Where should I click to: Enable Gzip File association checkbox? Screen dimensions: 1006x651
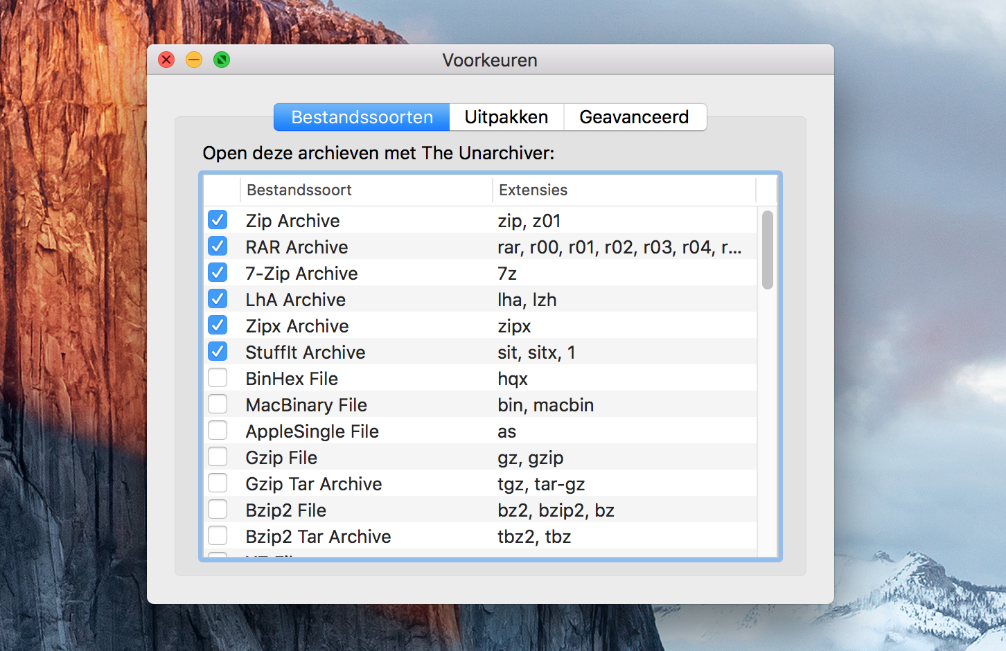(218, 457)
